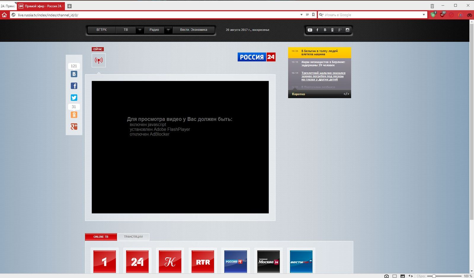Expand the Радио dropdown arrow
This screenshot has width=474, height=278.
[168, 30]
